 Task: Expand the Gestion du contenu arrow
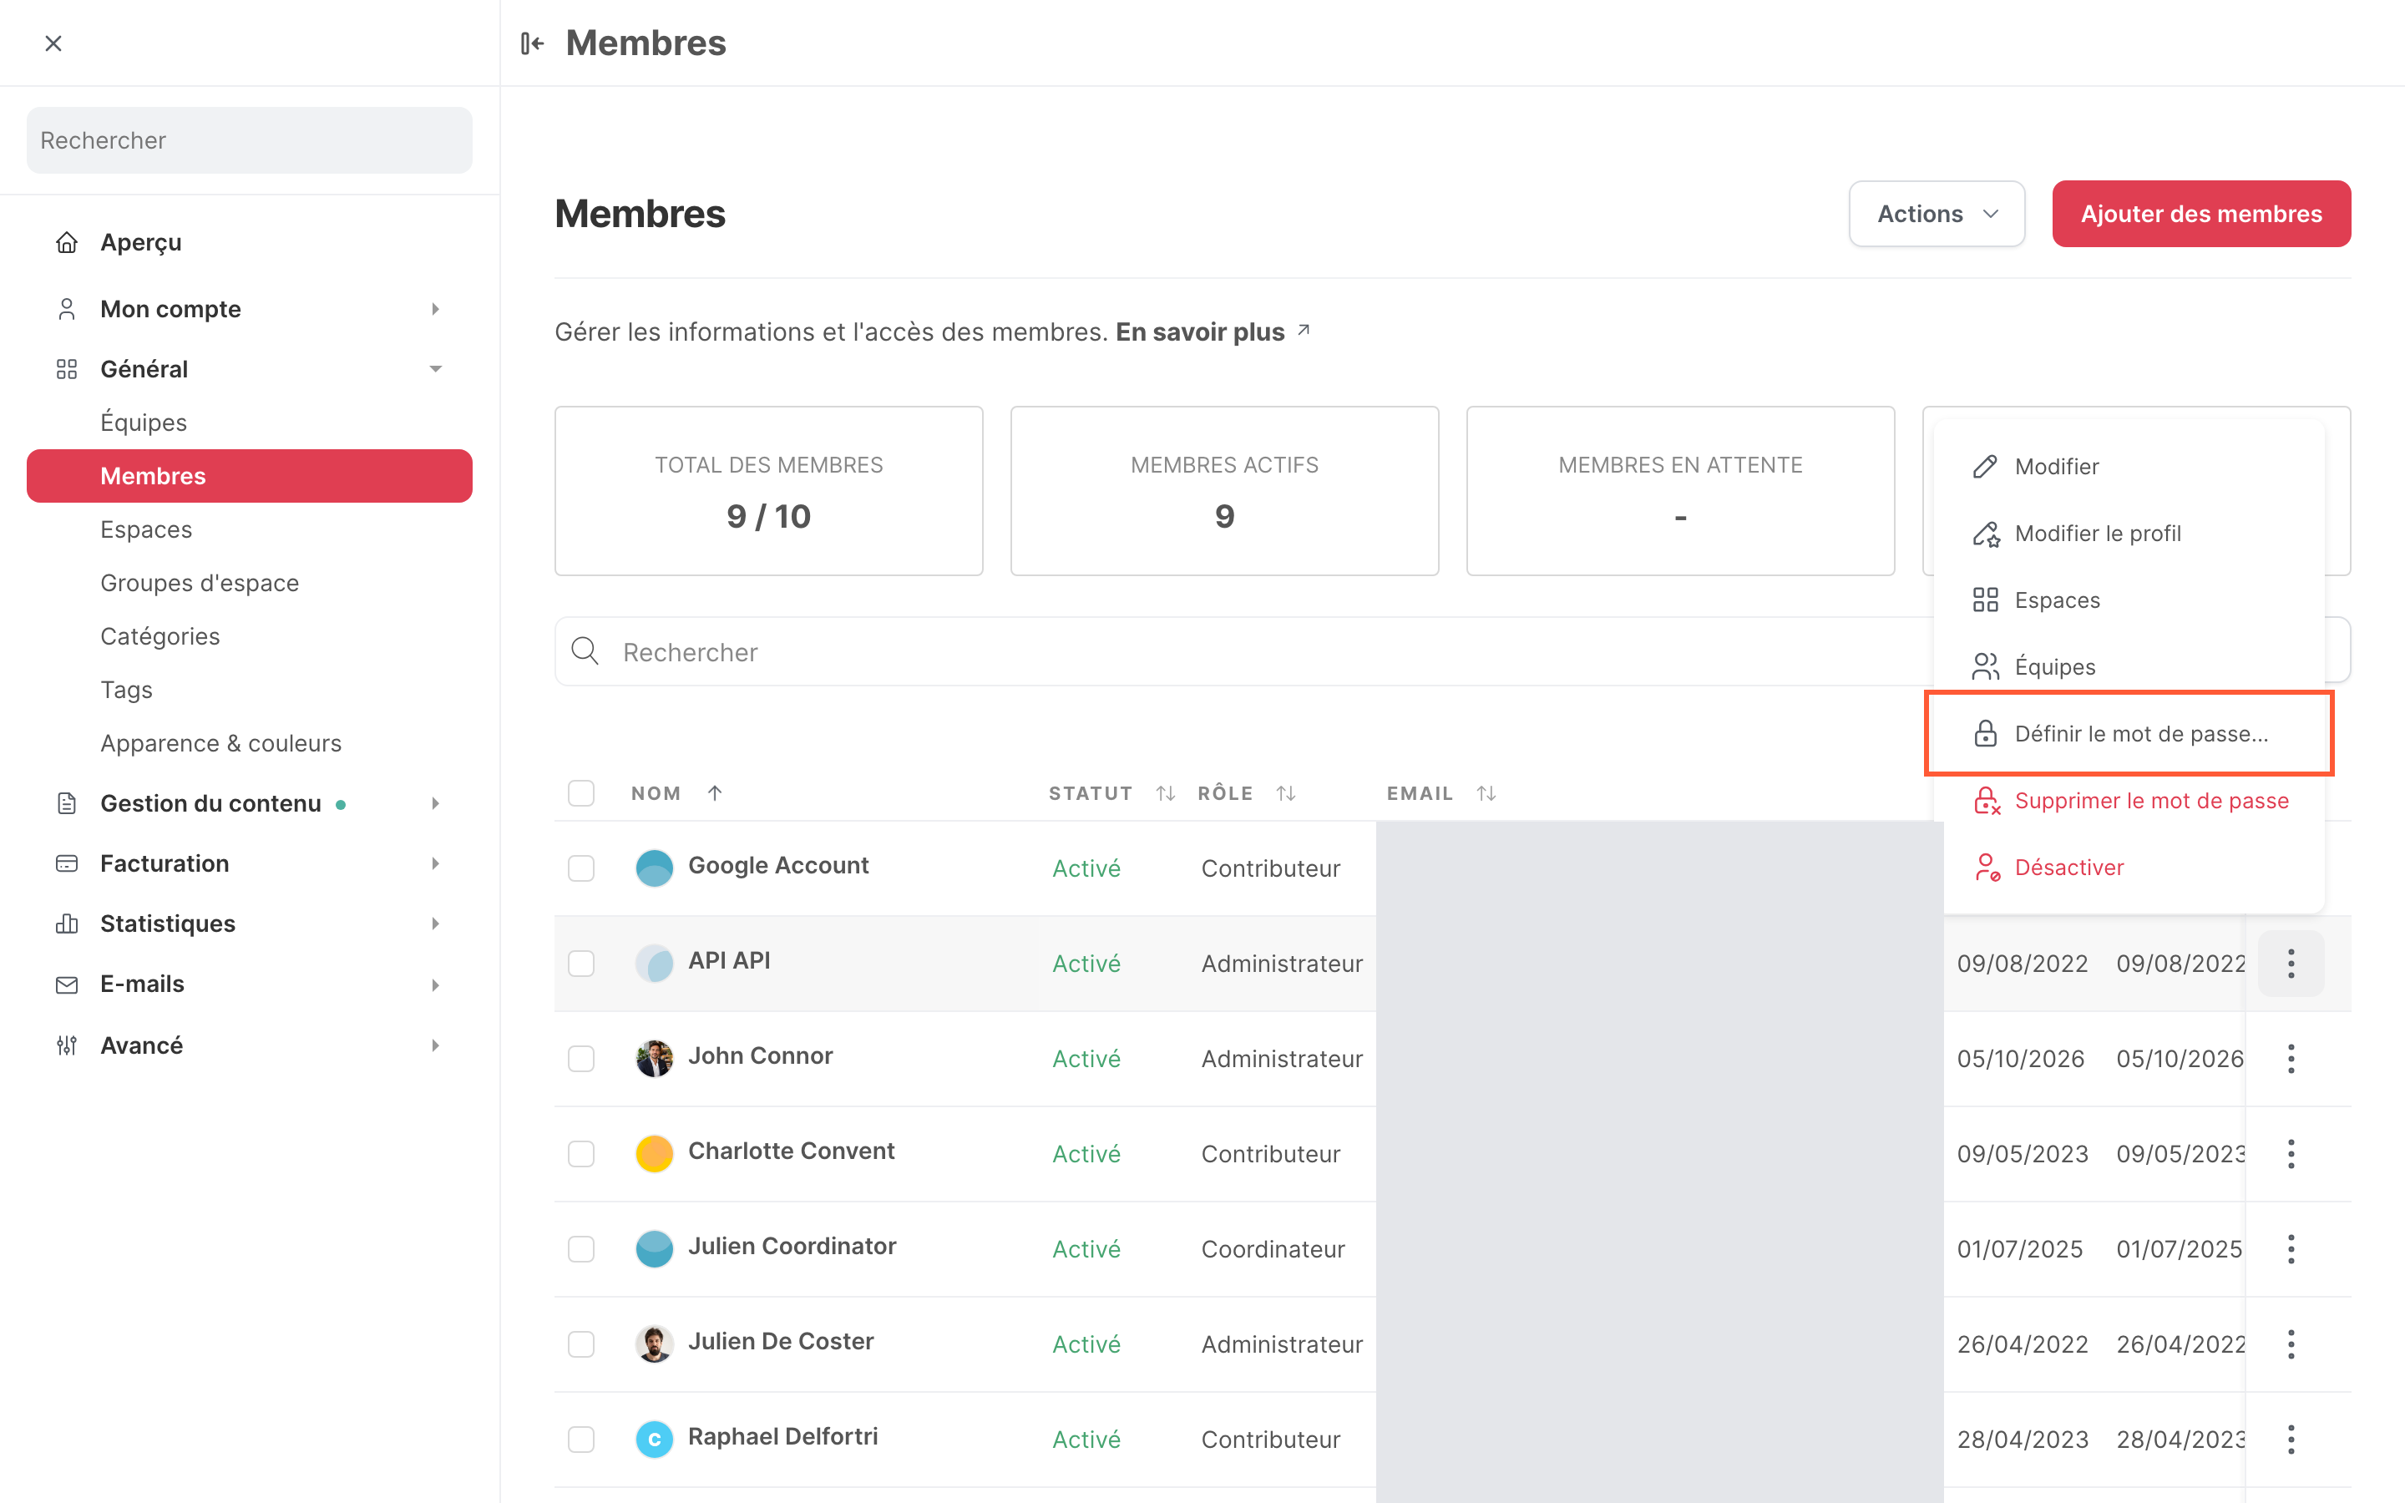tap(435, 803)
